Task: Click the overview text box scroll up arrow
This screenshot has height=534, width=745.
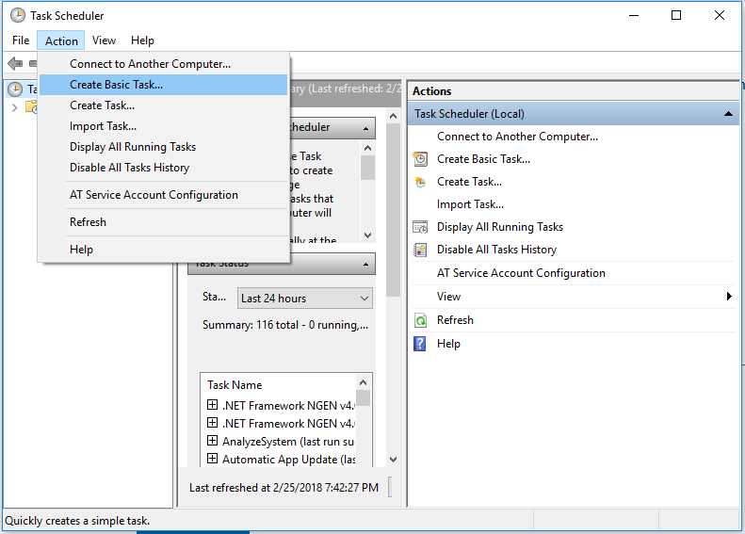Action: coord(367,148)
